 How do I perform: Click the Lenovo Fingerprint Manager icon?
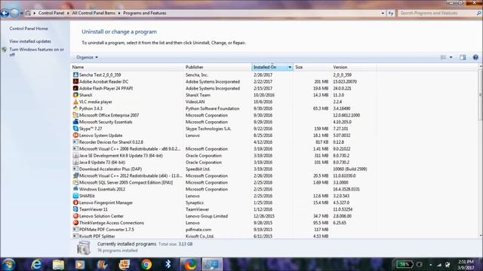[x=75, y=202]
